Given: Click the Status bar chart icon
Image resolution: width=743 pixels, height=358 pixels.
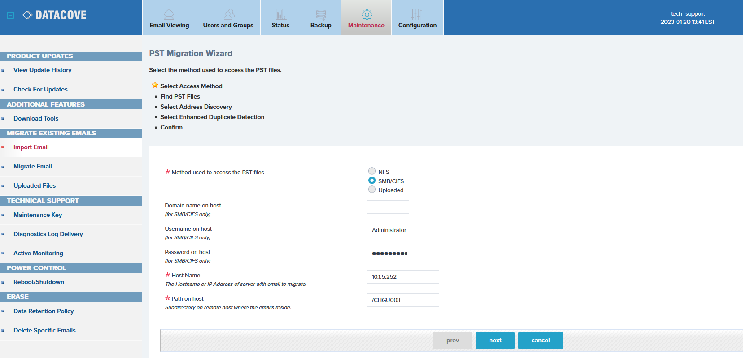Looking at the screenshot, I should click(280, 14).
